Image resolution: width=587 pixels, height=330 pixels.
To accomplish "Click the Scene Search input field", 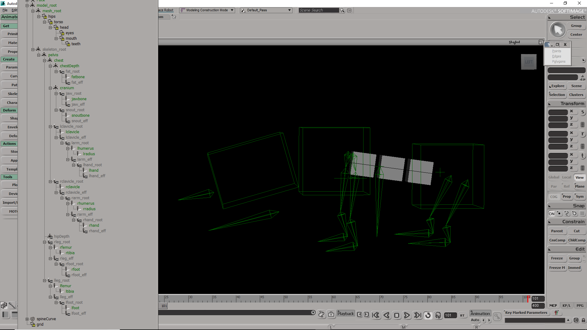I will point(319,10).
